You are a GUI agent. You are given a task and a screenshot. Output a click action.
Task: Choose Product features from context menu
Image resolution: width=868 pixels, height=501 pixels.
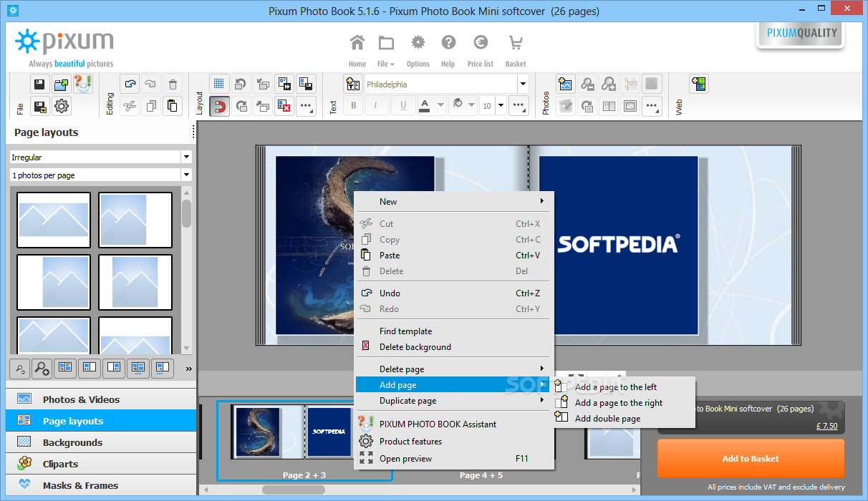click(454, 442)
